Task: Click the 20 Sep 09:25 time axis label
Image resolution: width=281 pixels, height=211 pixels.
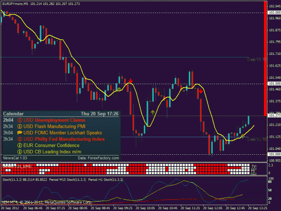Action: 123,208
